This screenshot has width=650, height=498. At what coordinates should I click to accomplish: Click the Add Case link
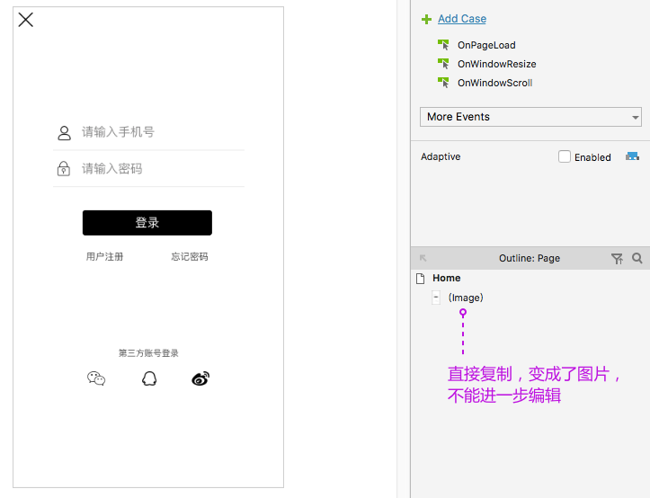tap(462, 19)
